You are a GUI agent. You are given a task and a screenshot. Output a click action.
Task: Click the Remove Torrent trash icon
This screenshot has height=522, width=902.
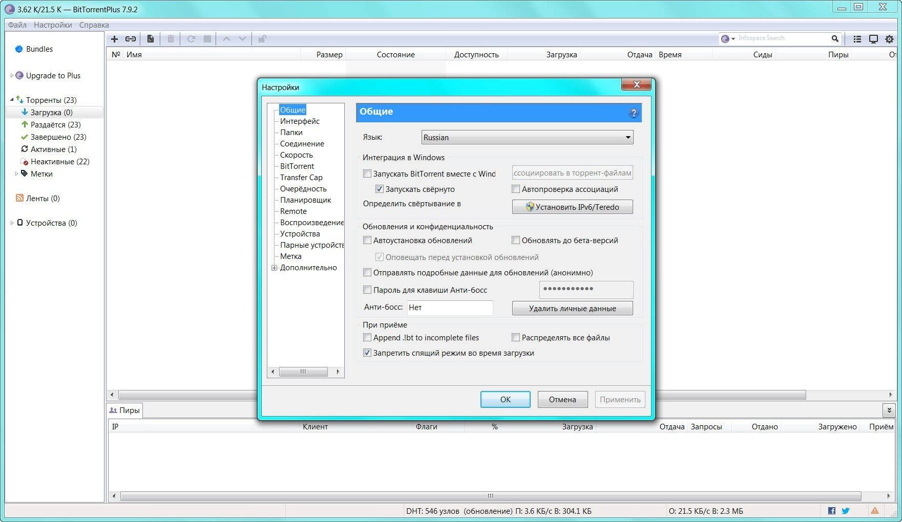171,39
